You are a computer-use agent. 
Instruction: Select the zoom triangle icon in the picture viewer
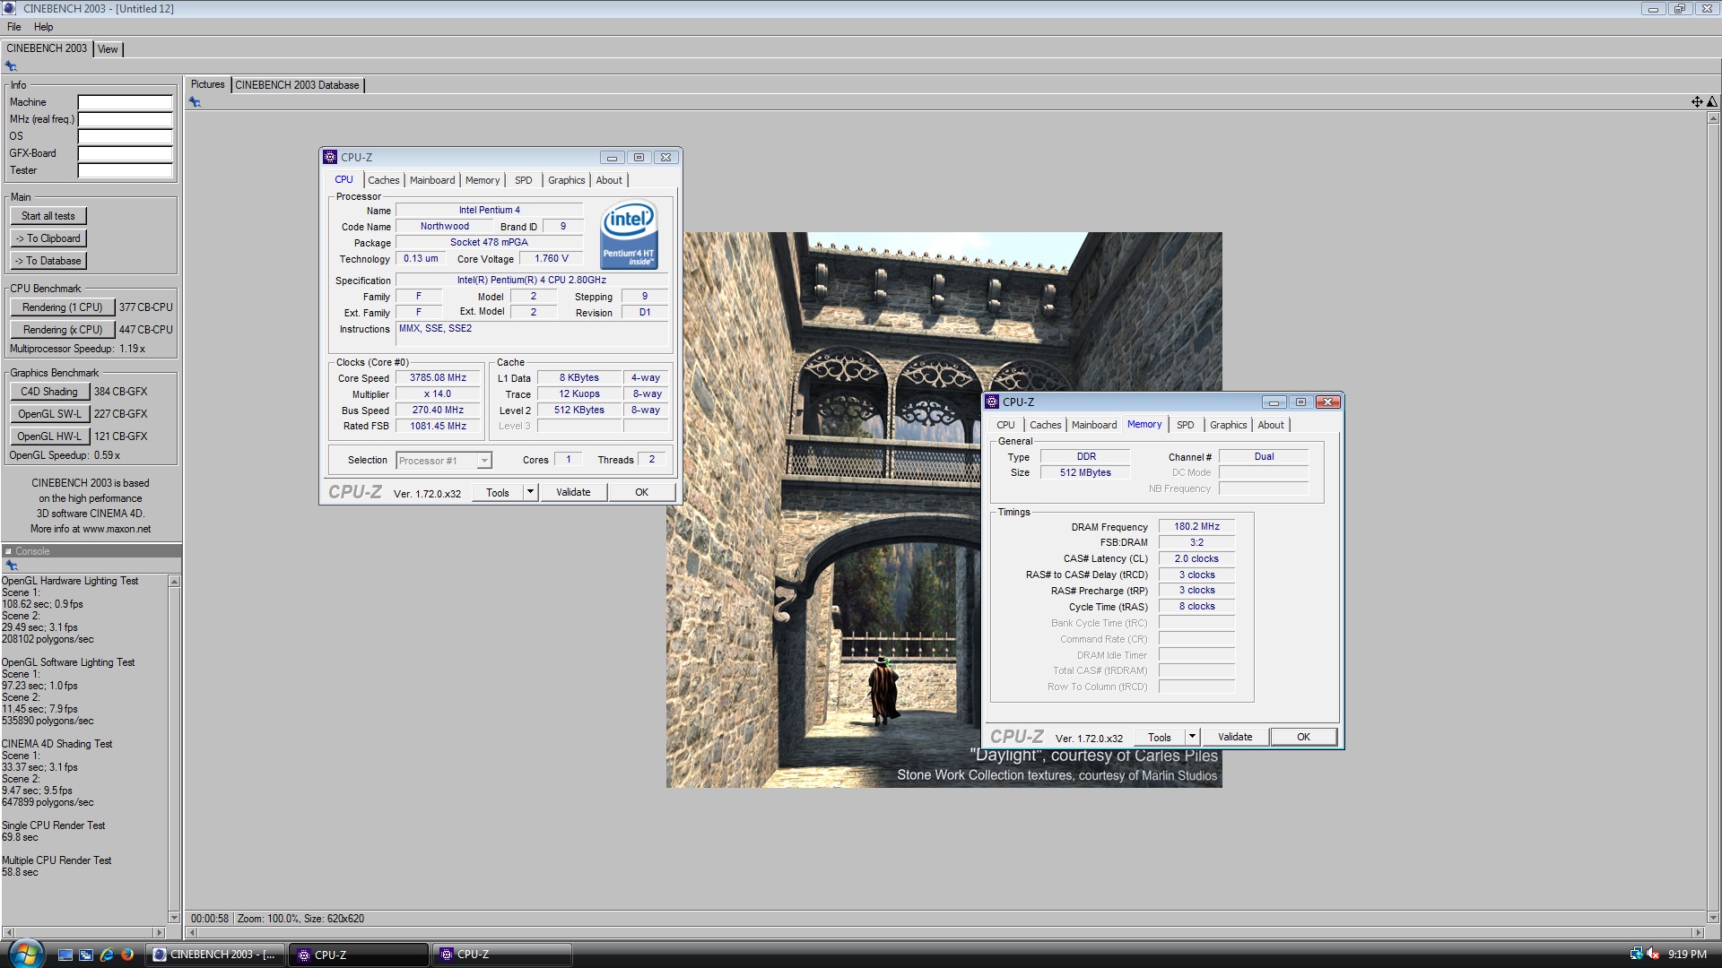click(x=1712, y=102)
